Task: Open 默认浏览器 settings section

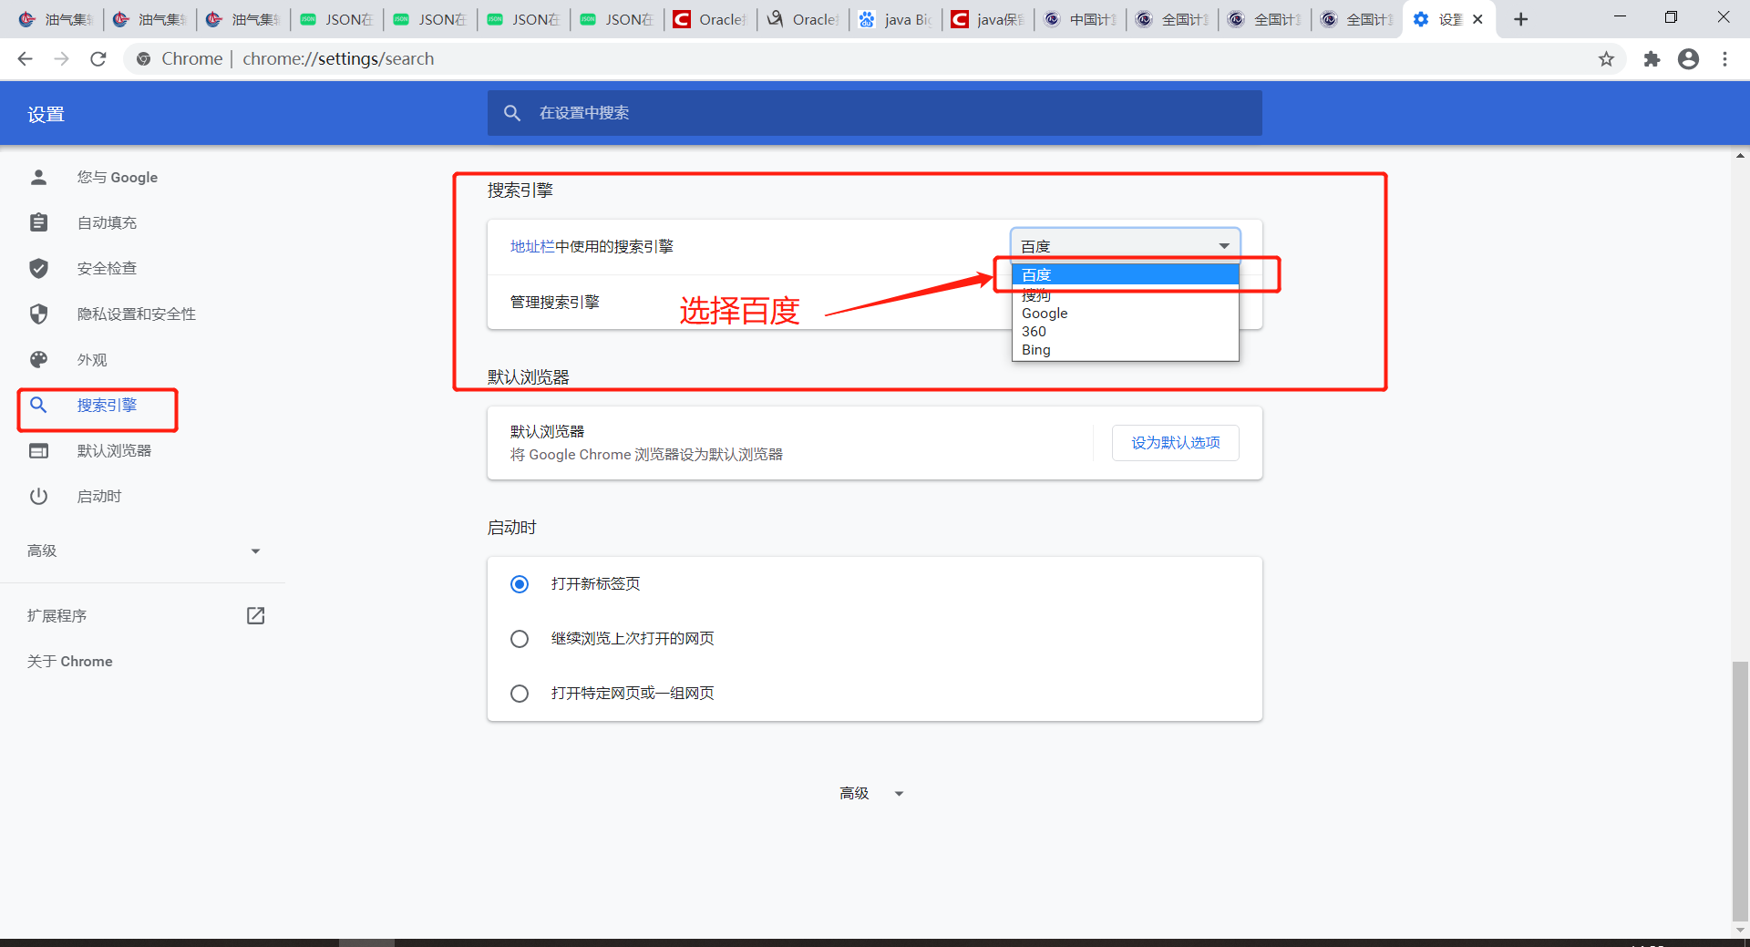Action: click(x=114, y=450)
